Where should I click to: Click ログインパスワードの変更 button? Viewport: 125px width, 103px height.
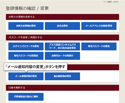(26, 46)
